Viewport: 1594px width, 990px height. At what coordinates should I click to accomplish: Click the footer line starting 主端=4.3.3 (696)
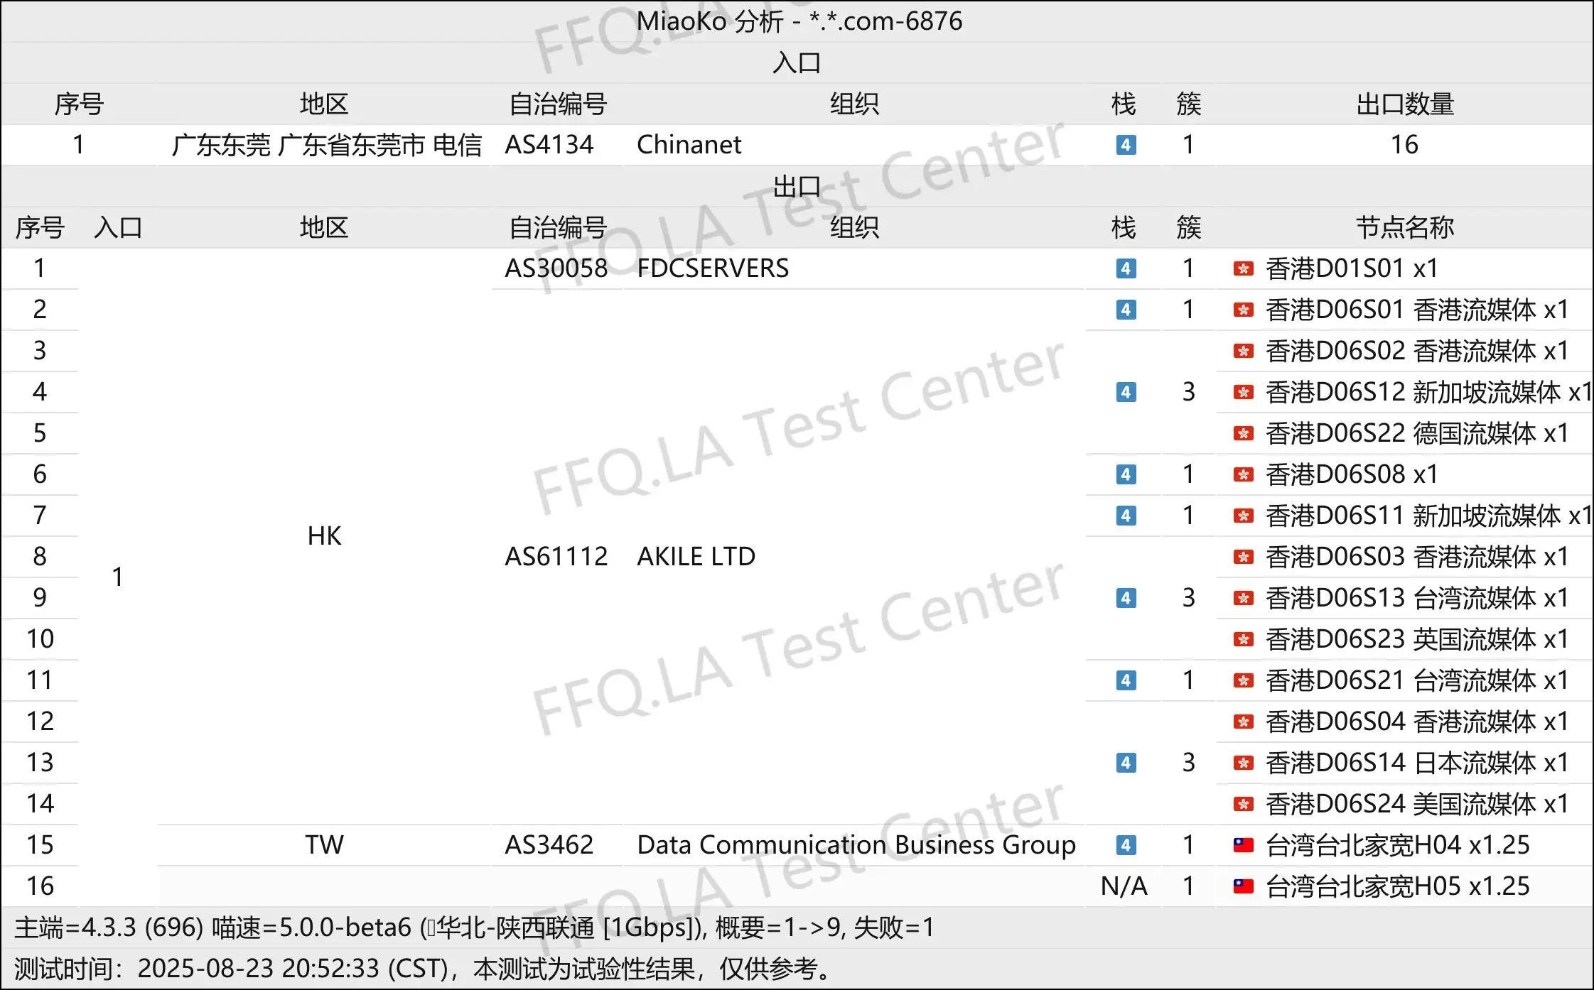(x=474, y=928)
